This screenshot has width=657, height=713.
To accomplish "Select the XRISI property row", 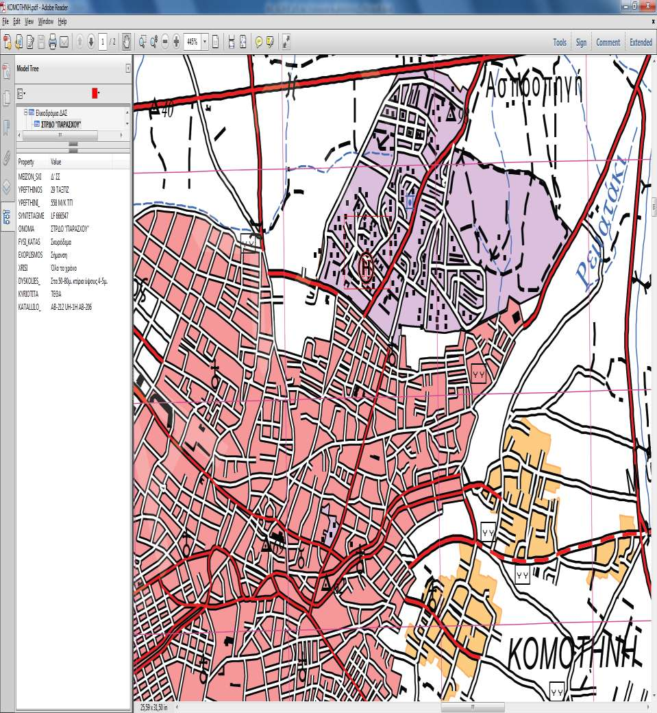I will pyautogui.click(x=73, y=268).
